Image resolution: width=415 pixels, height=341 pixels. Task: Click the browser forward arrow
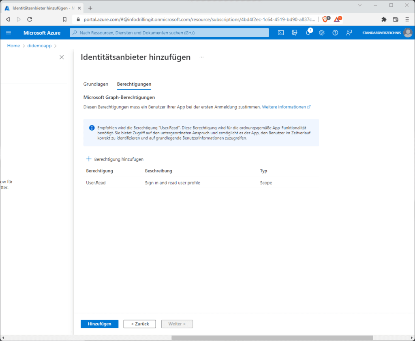click(x=19, y=19)
